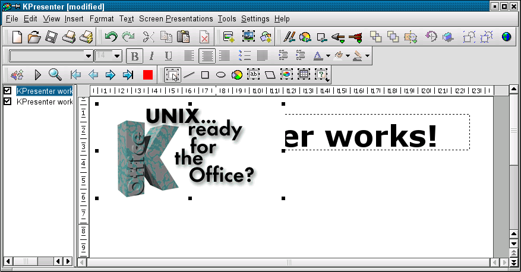This screenshot has width=521, height=272.
Task: Undo the last action
Action: [111, 37]
